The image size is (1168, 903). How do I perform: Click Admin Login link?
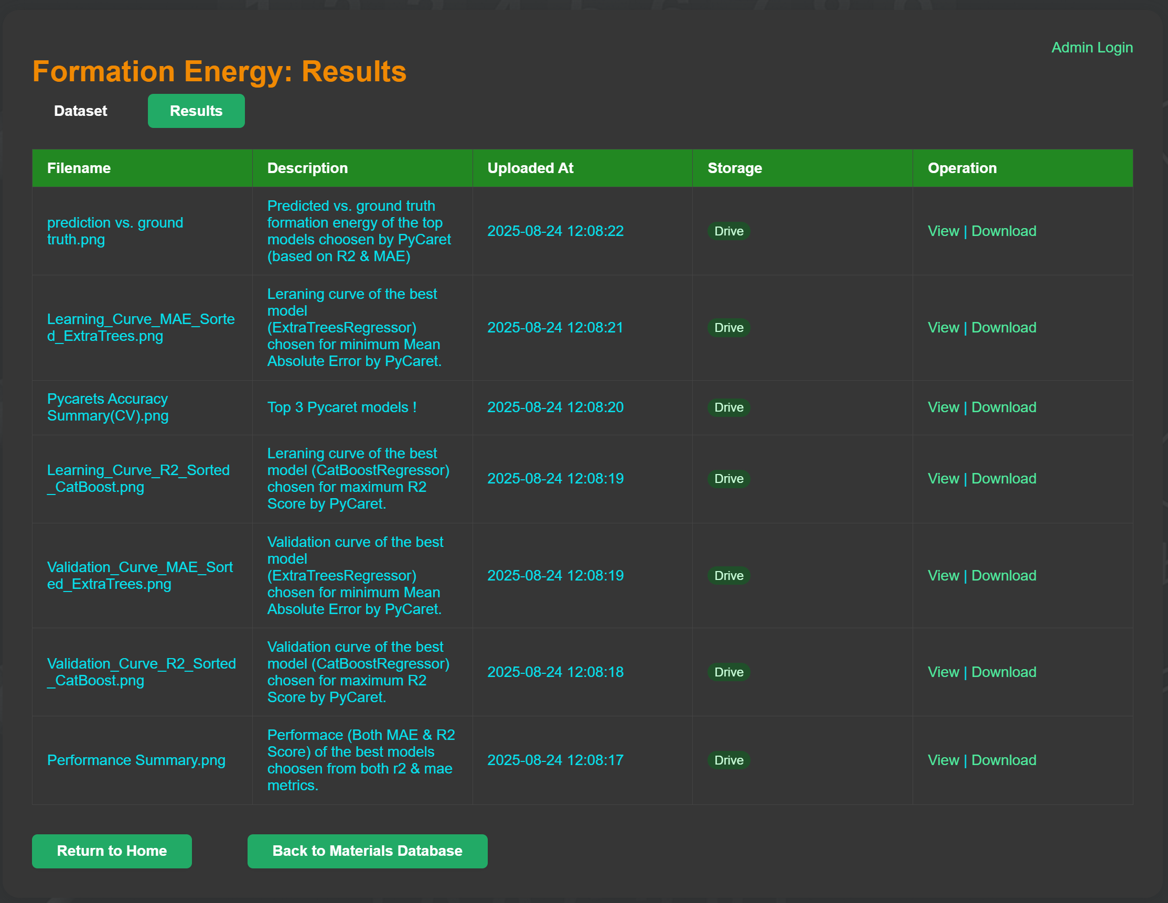pyautogui.click(x=1091, y=47)
